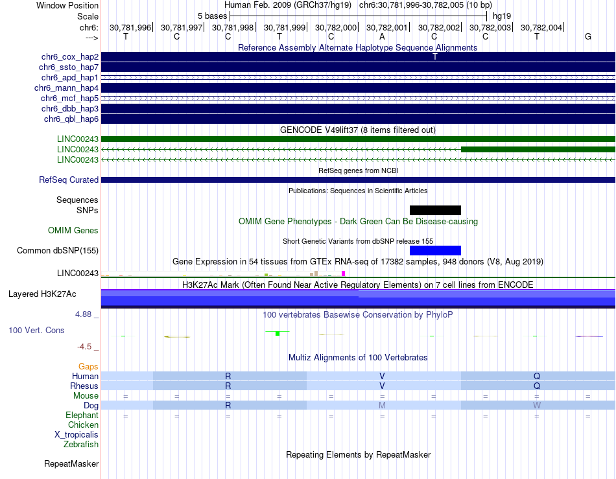The image size is (616, 479).
Task: Open Short Genetic Variants from dbSNP title
Action: 358,241
